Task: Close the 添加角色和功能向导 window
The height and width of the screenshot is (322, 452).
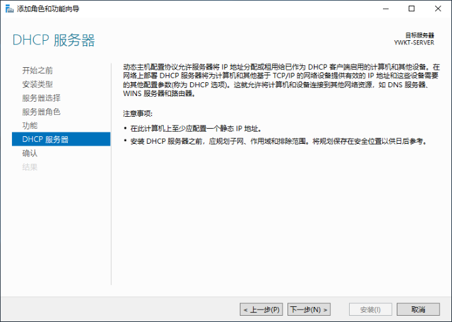Action: pyautogui.click(x=438, y=9)
